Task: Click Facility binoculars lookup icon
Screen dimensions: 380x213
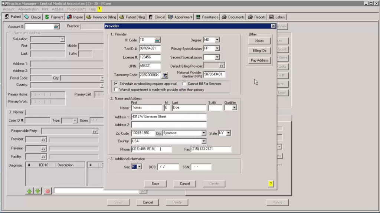Action: pos(44,157)
